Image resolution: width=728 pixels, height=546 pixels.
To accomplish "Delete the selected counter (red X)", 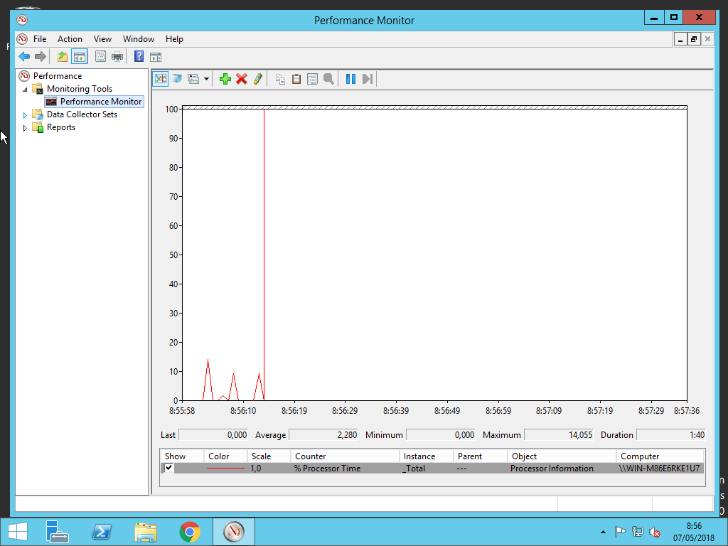I will click(x=240, y=79).
